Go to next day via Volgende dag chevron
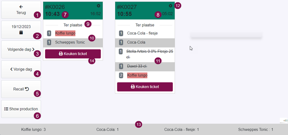The height and width of the screenshot is (135, 288). point(33,49)
